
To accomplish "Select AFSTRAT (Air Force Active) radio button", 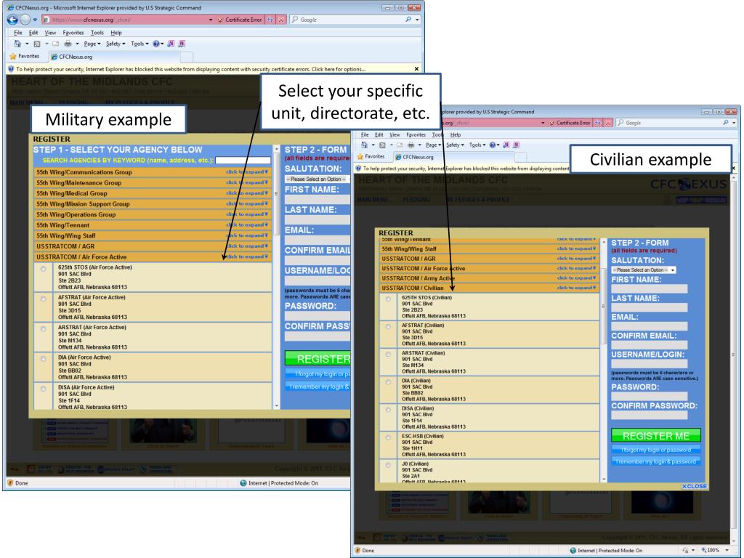I will pos(44,299).
